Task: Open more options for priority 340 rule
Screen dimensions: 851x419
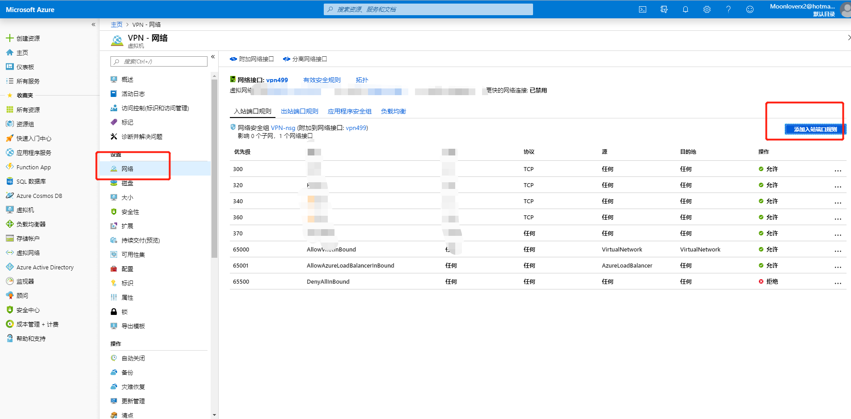Action: click(838, 202)
